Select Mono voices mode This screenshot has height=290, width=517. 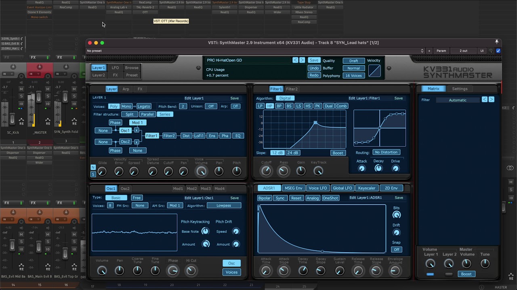(x=126, y=106)
